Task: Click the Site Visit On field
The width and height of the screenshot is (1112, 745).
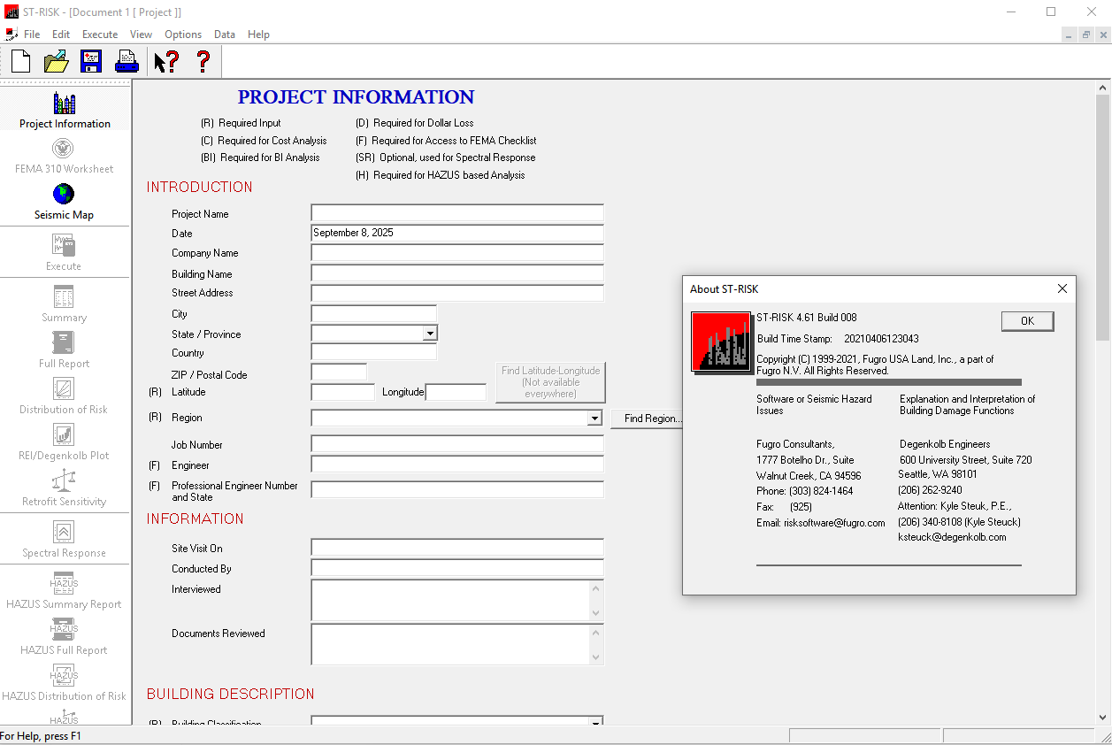Action: pyautogui.click(x=457, y=548)
